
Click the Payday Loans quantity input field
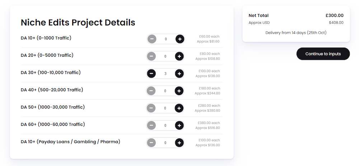[x=165, y=143]
